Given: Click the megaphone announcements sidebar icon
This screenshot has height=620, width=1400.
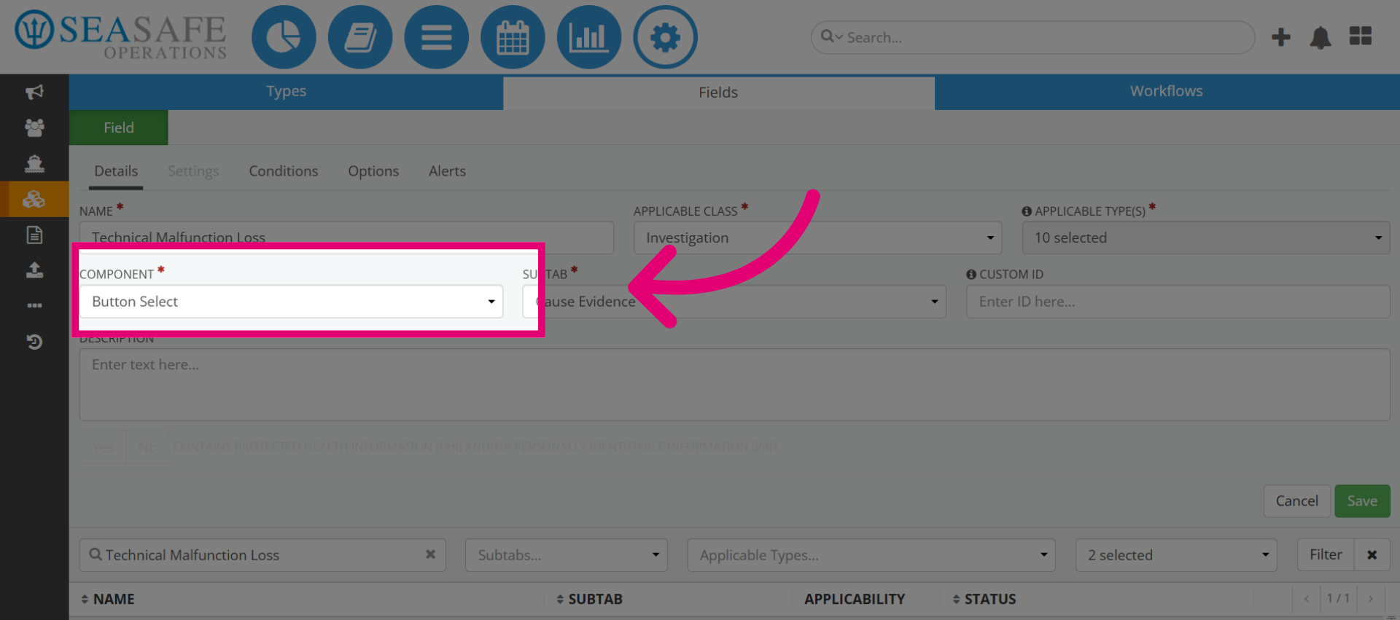Looking at the screenshot, I should [x=34, y=92].
